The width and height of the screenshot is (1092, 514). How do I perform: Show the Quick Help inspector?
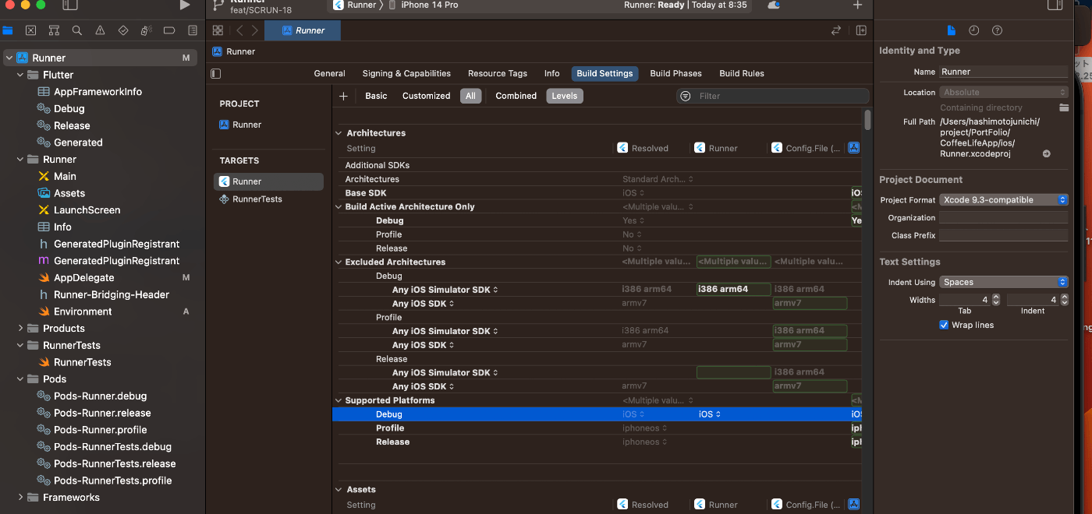997,30
